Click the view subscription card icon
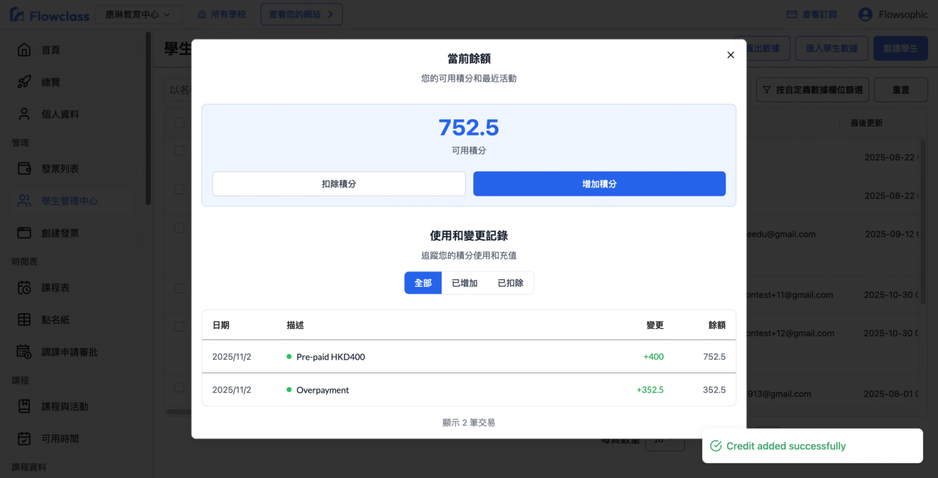Screen dimensions: 938x478 pos(792,14)
